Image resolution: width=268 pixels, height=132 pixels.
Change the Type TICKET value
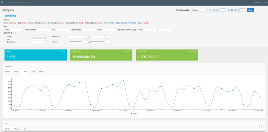(111, 23)
